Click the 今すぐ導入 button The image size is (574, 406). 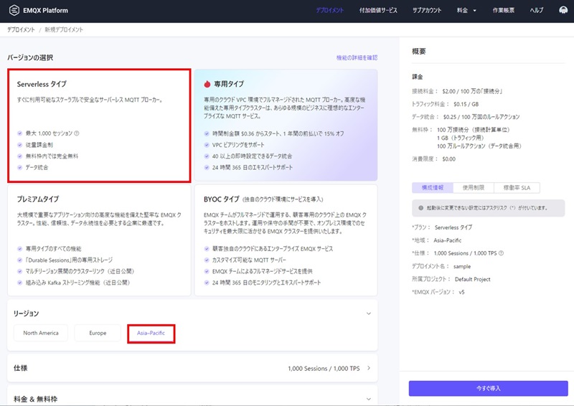coord(489,388)
